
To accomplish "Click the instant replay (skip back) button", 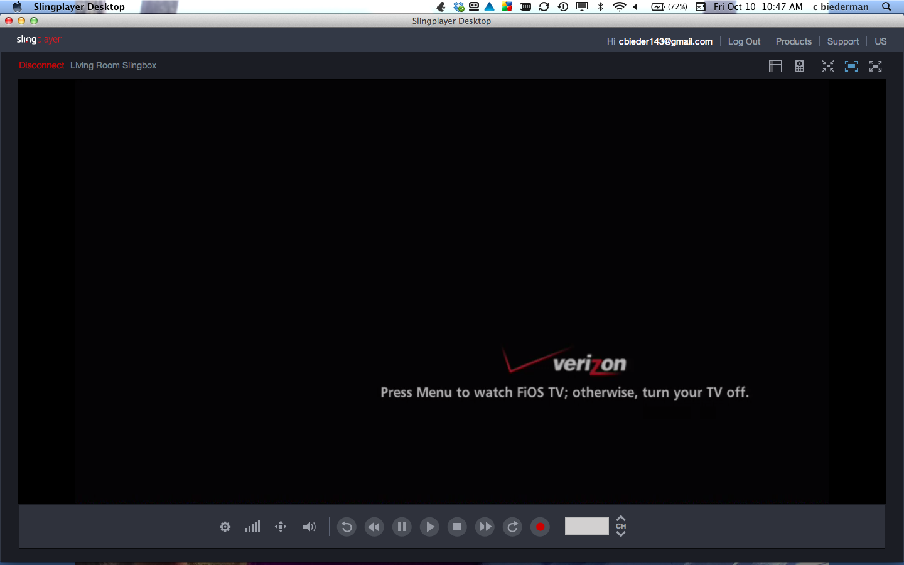I will 347,527.
